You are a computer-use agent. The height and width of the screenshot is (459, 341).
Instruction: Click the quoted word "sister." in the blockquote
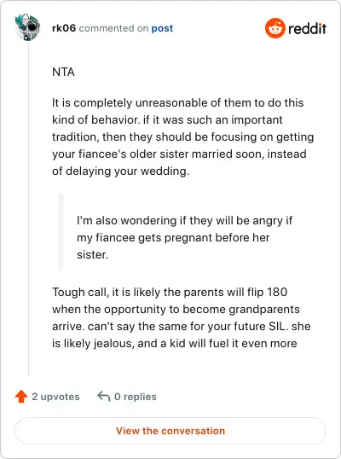(92, 255)
